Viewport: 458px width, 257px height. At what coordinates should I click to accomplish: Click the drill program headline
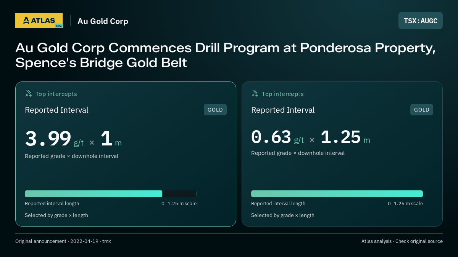(x=225, y=55)
